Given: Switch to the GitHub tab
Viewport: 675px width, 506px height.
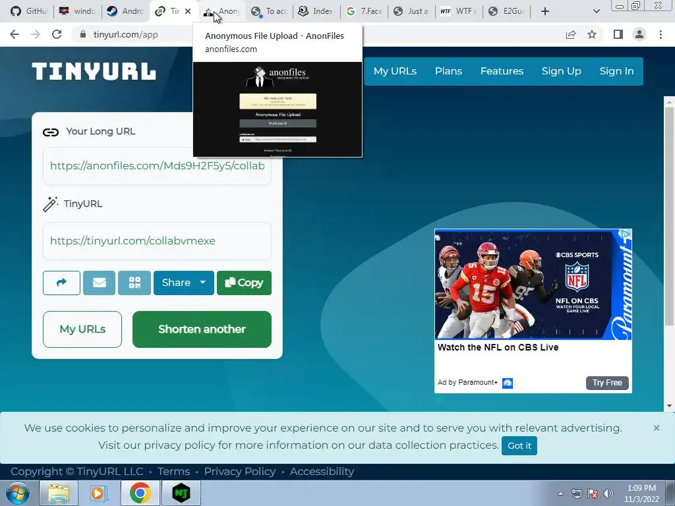Looking at the screenshot, I should click(x=28, y=11).
